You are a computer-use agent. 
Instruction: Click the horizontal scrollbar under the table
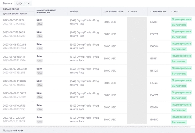coord(95,127)
